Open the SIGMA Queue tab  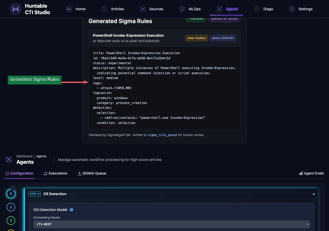tap(92, 173)
